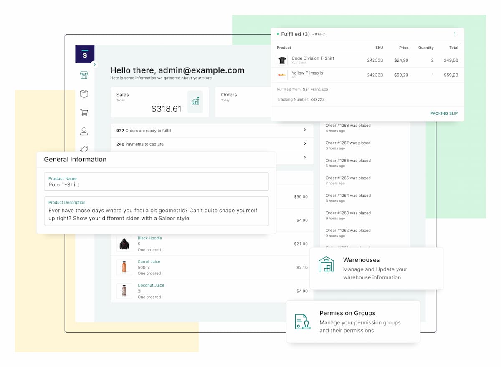
Task: Click the Customers person icon in sidebar
Action: [x=84, y=131]
